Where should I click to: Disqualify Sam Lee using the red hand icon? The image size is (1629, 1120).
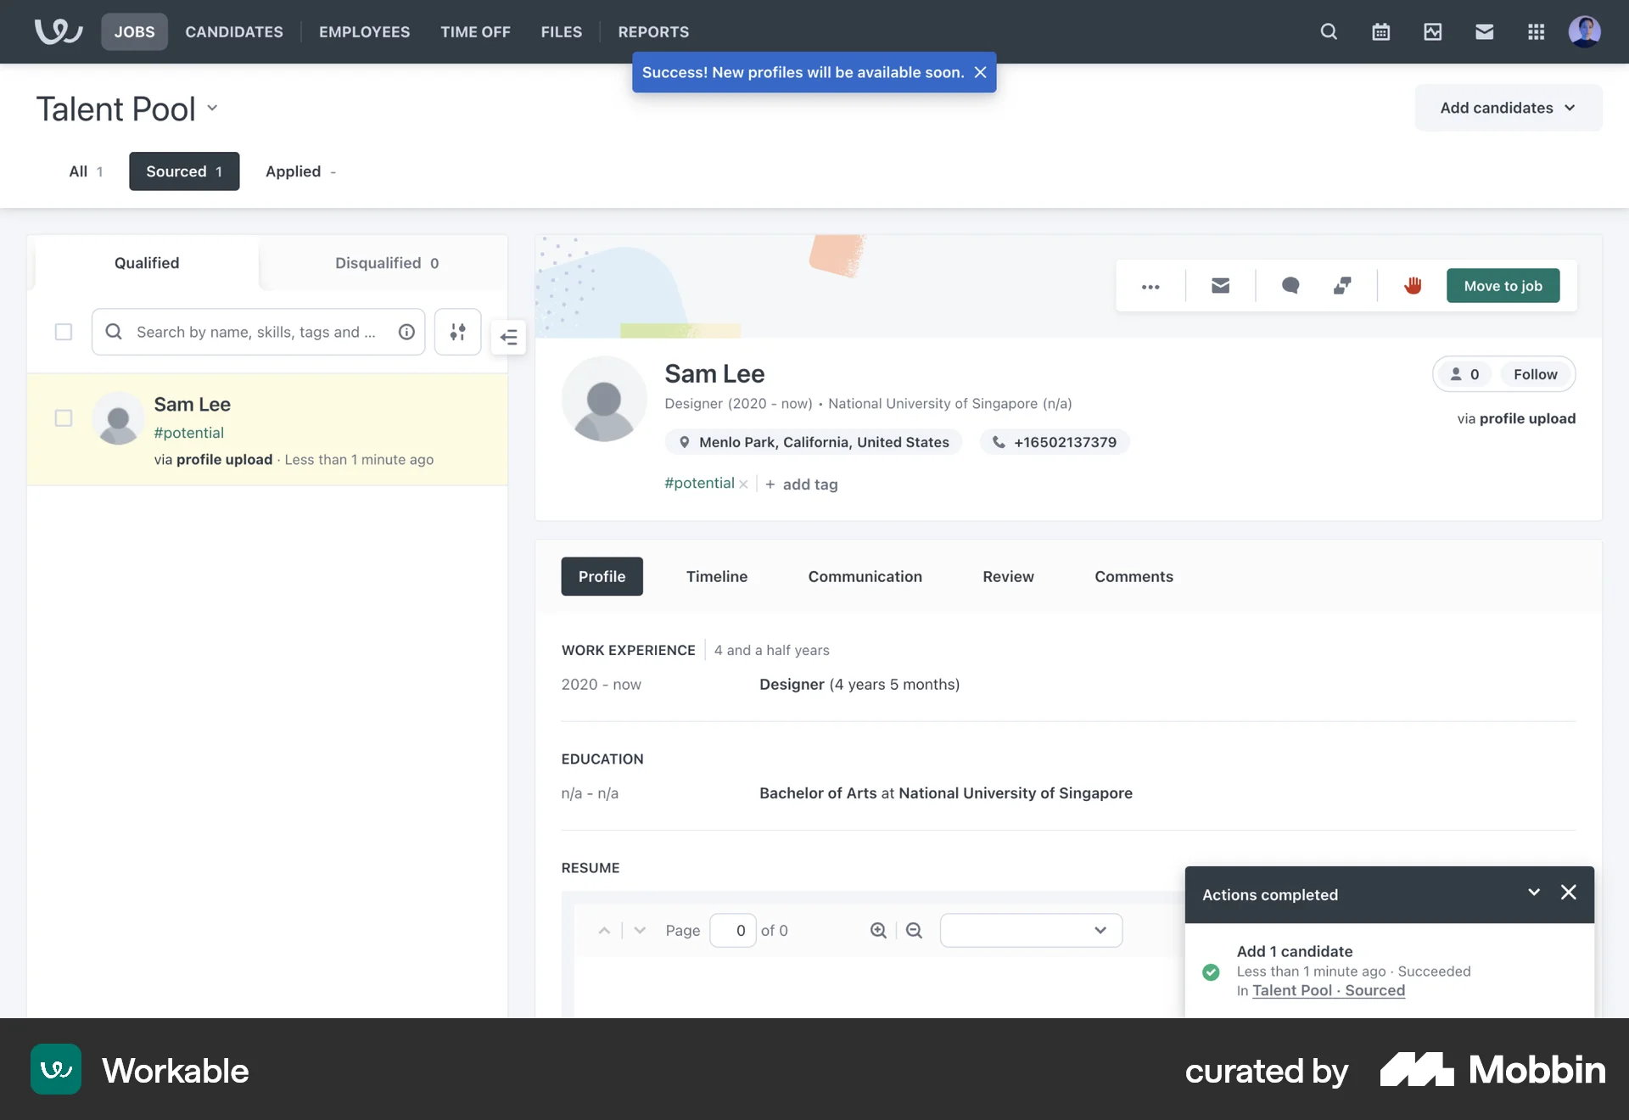tap(1412, 286)
